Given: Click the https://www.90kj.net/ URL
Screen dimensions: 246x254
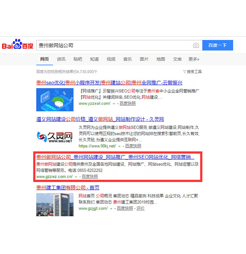Looking at the screenshot, I should coord(97,146).
